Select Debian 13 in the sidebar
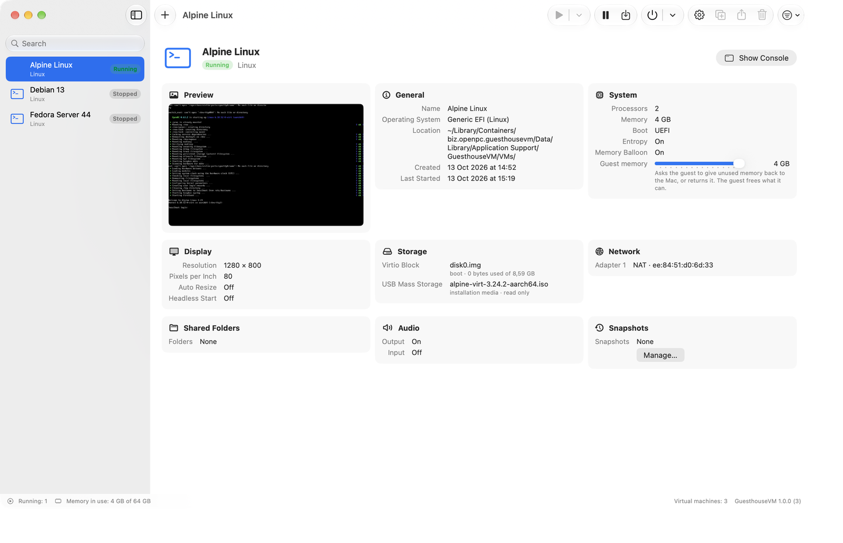This screenshot has width=843, height=543. tap(75, 94)
